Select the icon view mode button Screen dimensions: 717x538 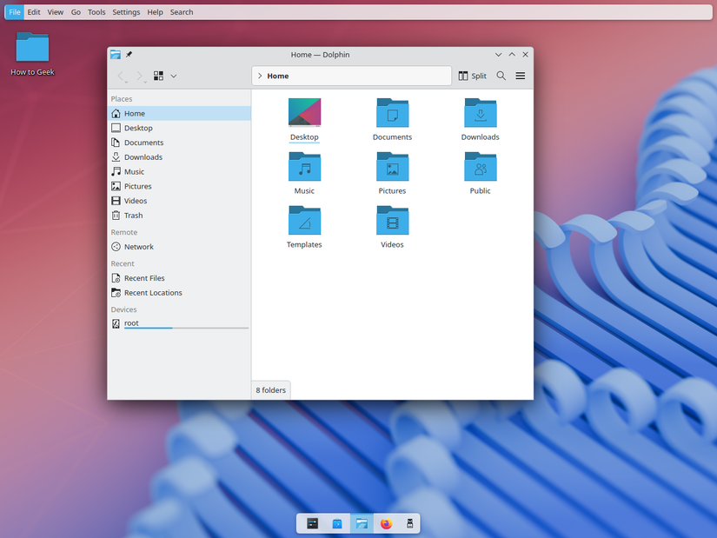(158, 76)
